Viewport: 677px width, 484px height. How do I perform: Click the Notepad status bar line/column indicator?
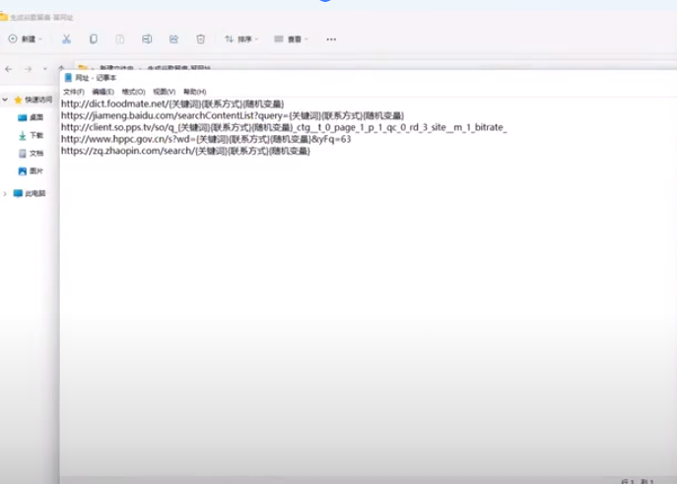coord(638,481)
